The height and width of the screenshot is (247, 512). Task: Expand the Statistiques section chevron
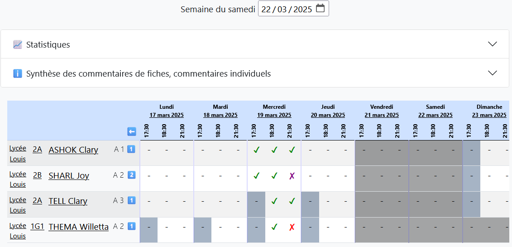(x=493, y=44)
